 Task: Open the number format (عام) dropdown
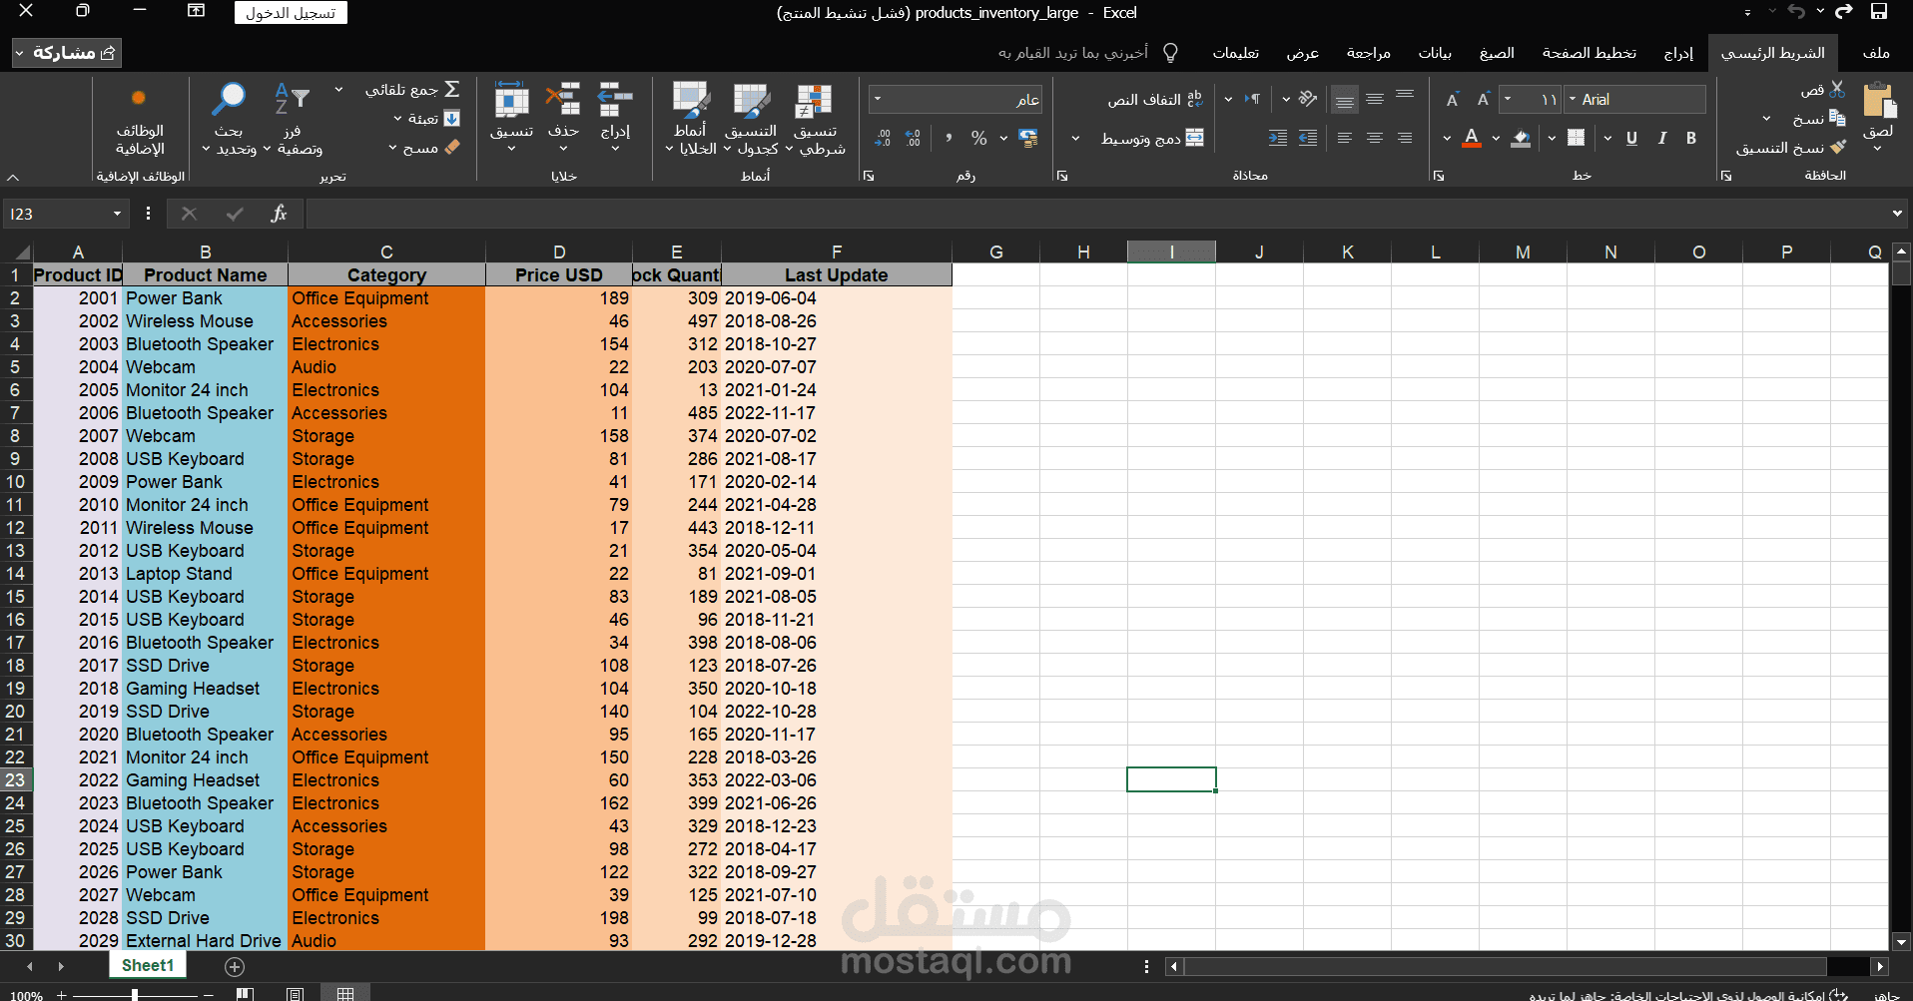click(x=878, y=99)
